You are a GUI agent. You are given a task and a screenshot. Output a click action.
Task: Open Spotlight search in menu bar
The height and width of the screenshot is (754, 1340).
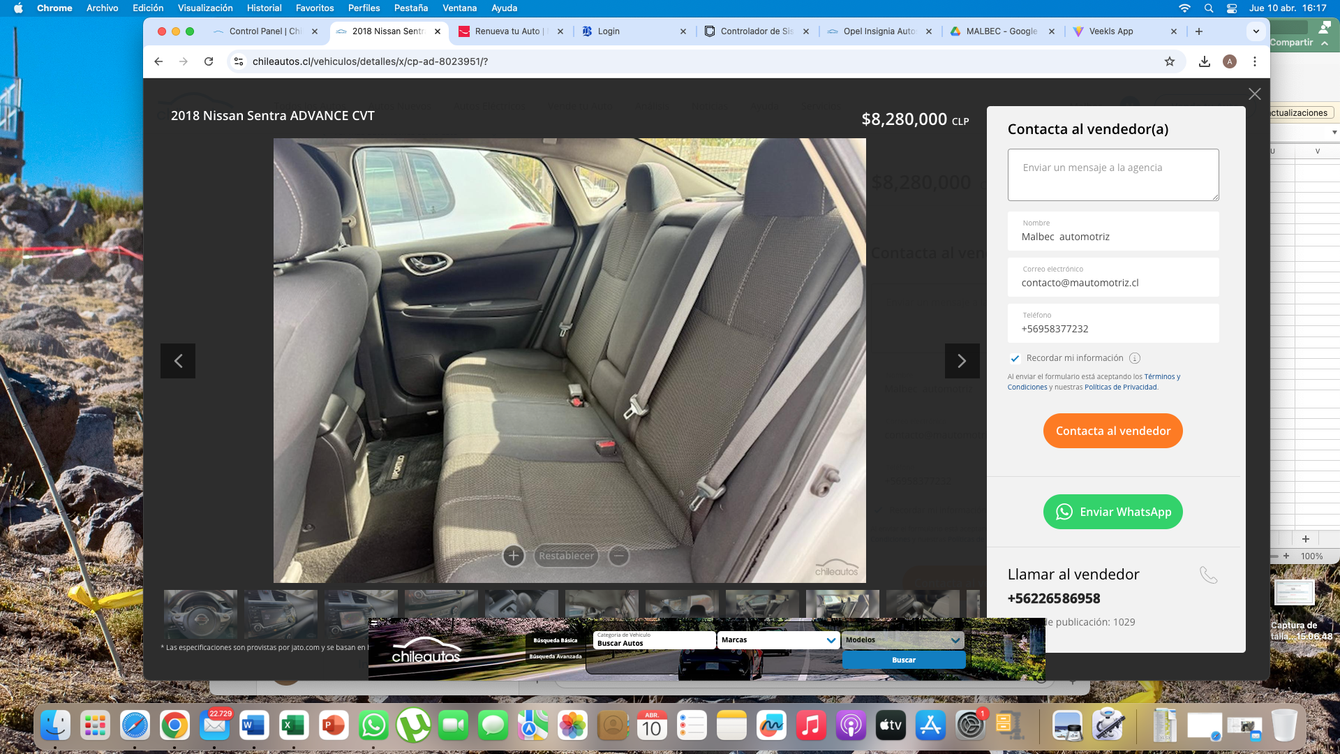[1209, 8]
